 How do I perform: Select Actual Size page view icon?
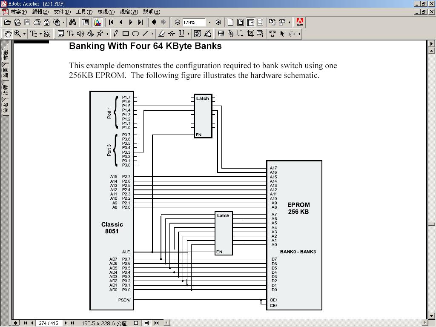tap(230, 22)
